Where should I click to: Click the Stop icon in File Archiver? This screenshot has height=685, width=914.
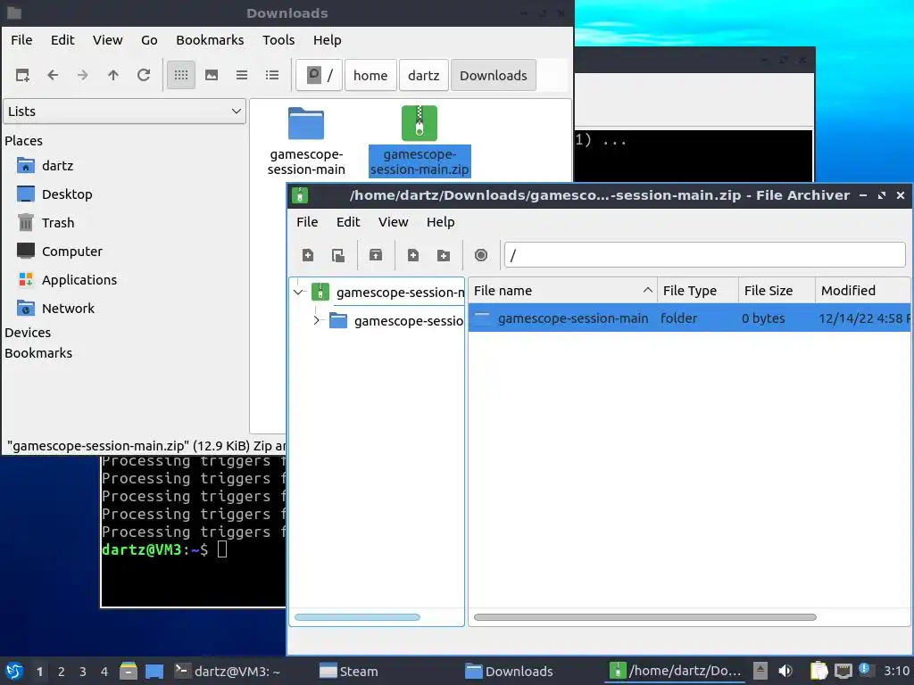point(481,255)
